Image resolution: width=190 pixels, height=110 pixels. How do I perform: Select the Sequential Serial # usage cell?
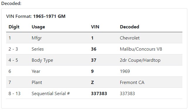[51, 94]
